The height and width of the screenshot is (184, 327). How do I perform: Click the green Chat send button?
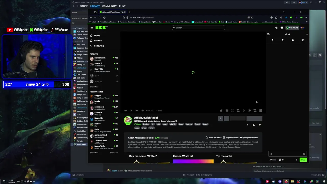click(303, 160)
